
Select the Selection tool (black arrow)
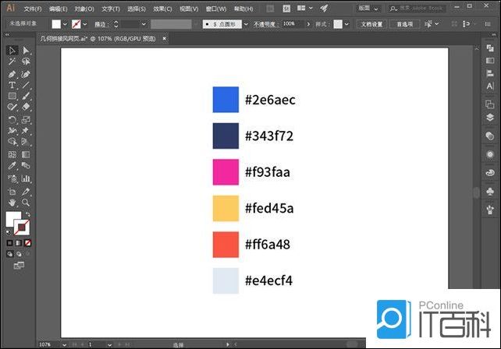click(12, 51)
